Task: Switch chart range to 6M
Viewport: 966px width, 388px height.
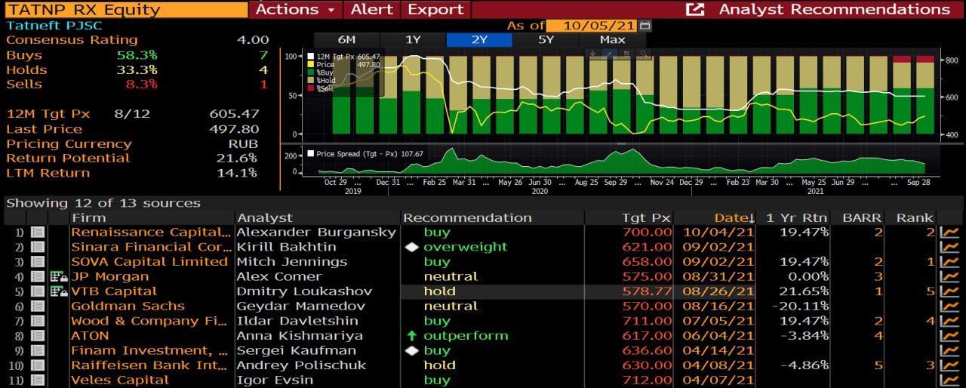Action: pos(346,40)
